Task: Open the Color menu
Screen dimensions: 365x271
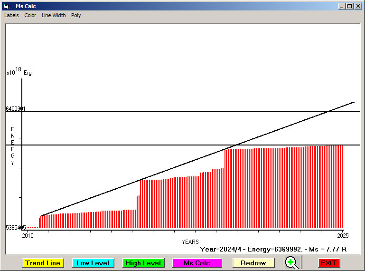Action: point(30,15)
